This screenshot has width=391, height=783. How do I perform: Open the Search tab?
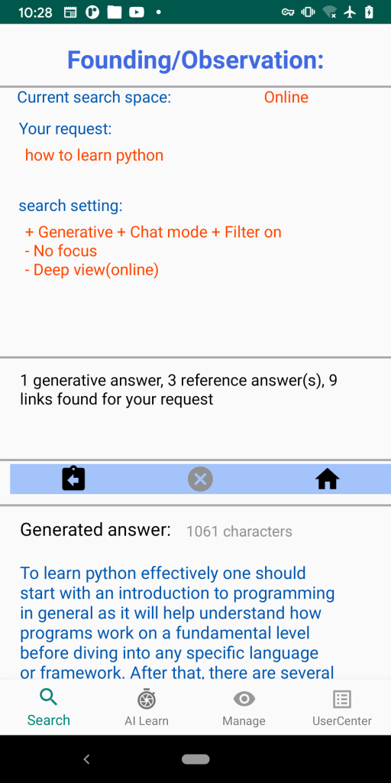(49, 707)
